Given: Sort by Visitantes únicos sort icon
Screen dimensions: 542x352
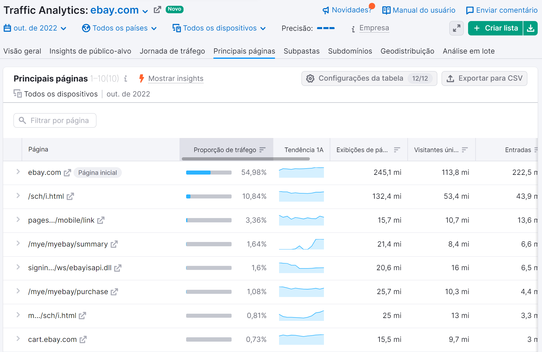Looking at the screenshot, I should tap(465, 150).
